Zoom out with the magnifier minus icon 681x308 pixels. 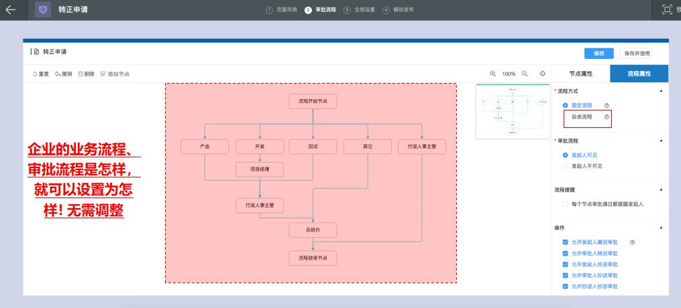click(525, 74)
